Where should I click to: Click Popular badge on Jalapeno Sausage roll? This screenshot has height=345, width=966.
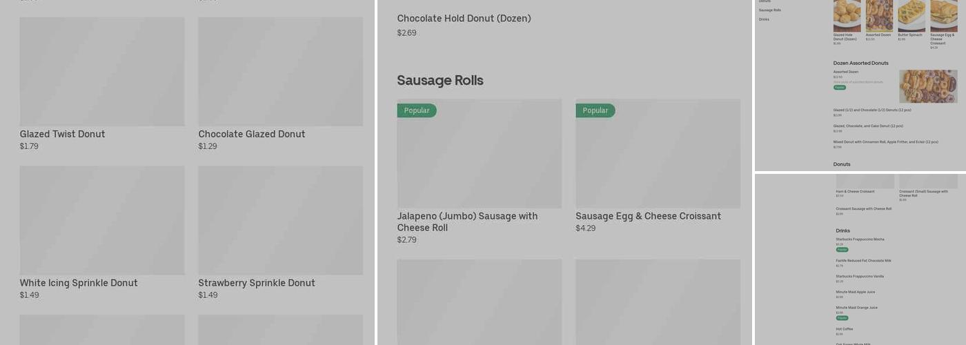[x=416, y=110]
